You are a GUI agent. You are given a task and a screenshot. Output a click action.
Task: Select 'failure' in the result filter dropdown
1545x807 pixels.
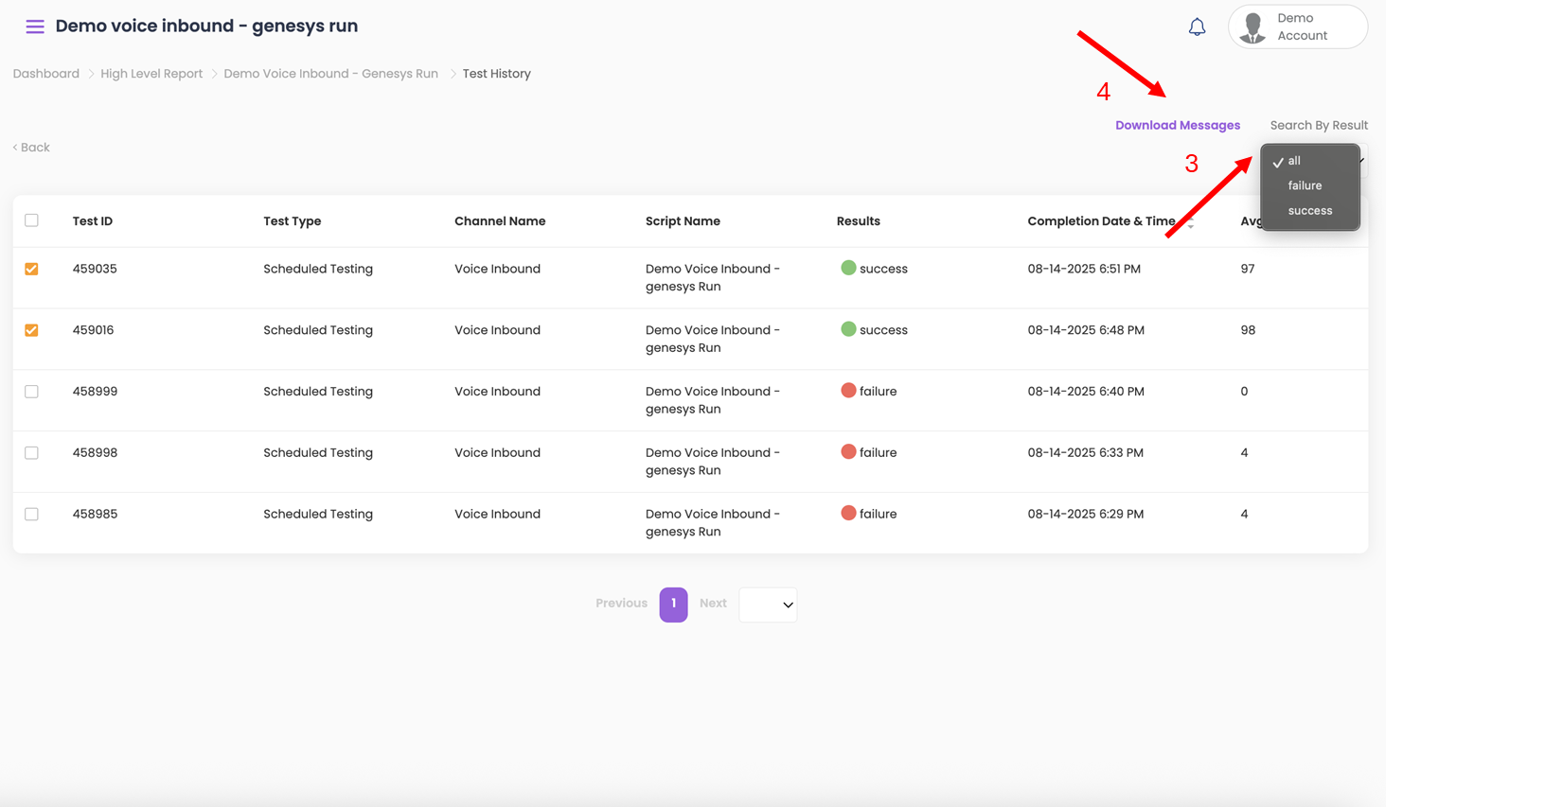pos(1305,185)
